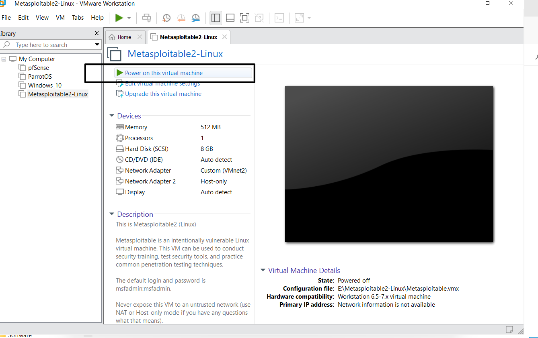538x338 pixels.
Task: Click the Memory chip icon
Action: [119, 127]
